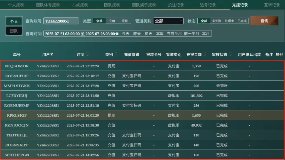Choose 昨天 time shortcut
This screenshot has width=285, height=160.
137,34
